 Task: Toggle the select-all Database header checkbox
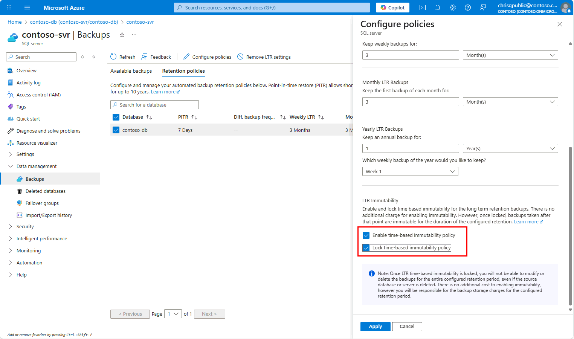(x=116, y=117)
